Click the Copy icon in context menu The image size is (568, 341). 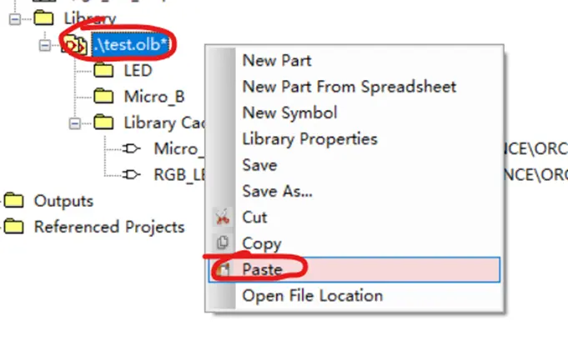(x=222, y=243)
